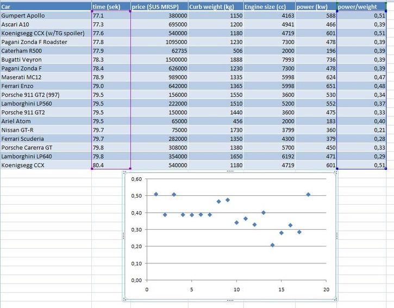
Task: Select power value 360 for Nissan GT-R
Action: click(x=316, y=130)
